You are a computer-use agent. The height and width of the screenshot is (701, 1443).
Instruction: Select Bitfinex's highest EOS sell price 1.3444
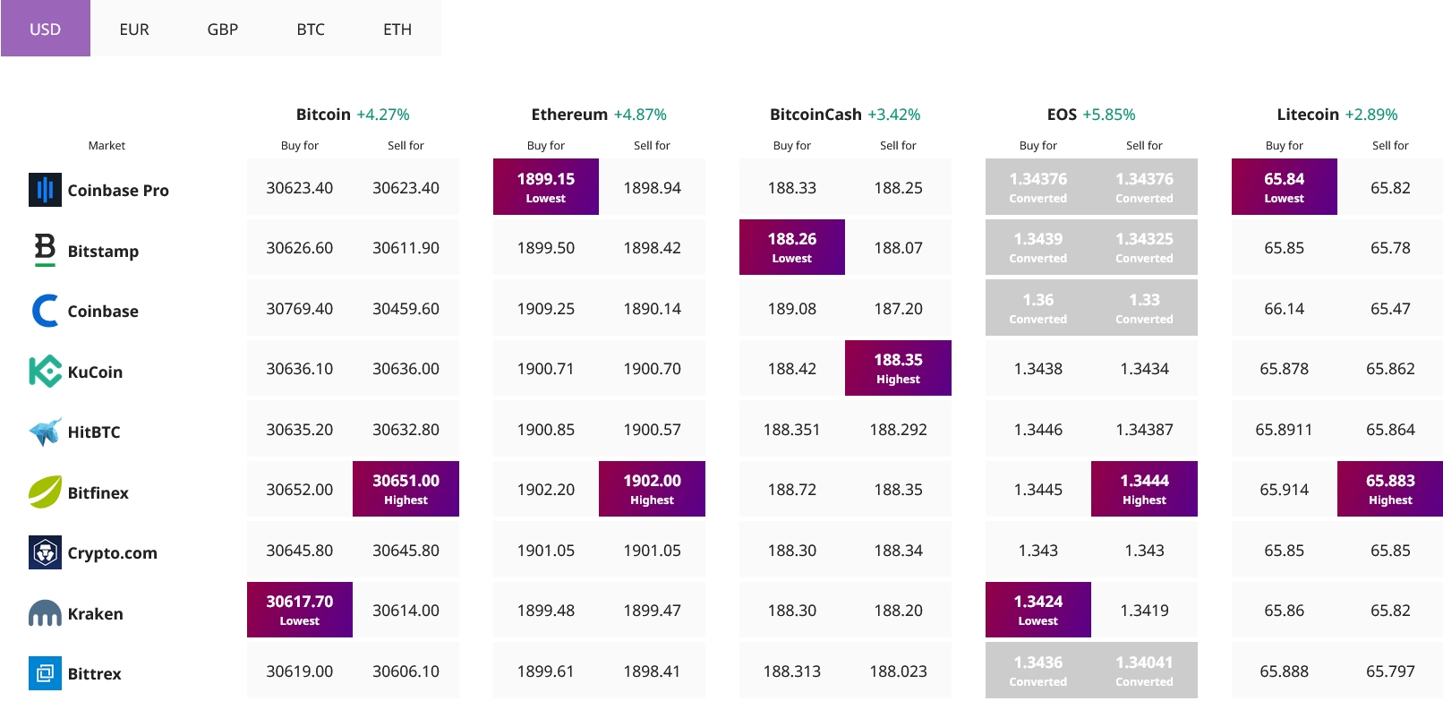coord(1144,489)
